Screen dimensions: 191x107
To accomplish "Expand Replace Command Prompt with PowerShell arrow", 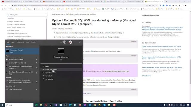I will (36, 82).
